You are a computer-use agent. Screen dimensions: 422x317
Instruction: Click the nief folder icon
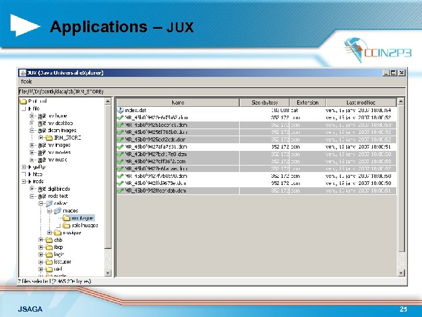(x=49, y=269)
